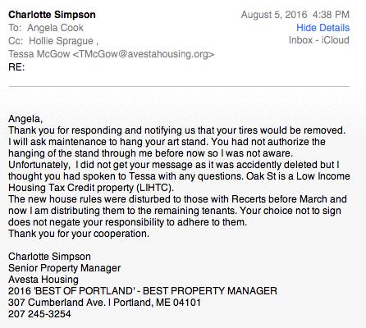The image size is (366, 328).
Task: Click the Inbox - iCloud mailbox label
Action: point(319,40)
